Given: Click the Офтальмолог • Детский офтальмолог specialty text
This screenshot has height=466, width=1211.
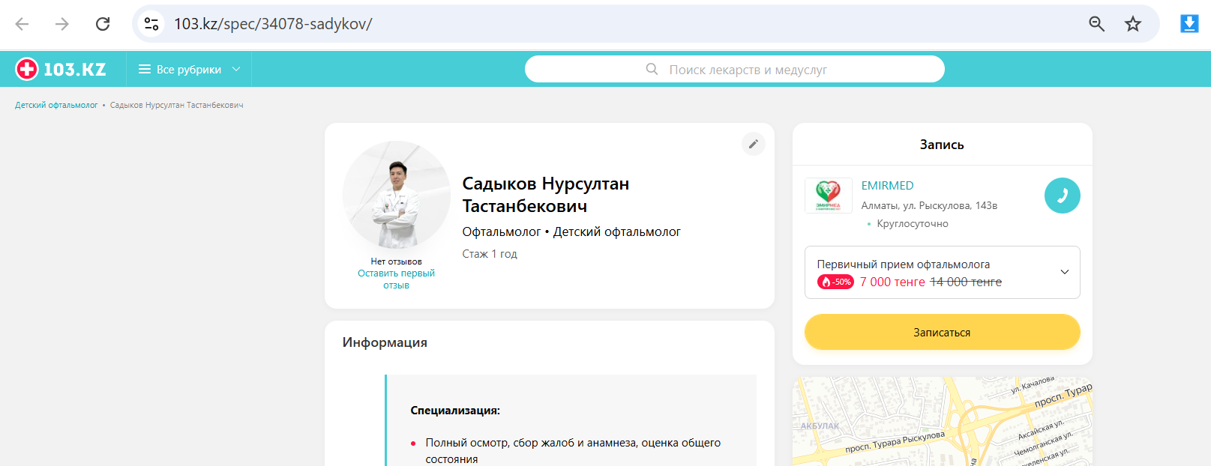Looking at the screenshot, I should (x=571, y=232).
